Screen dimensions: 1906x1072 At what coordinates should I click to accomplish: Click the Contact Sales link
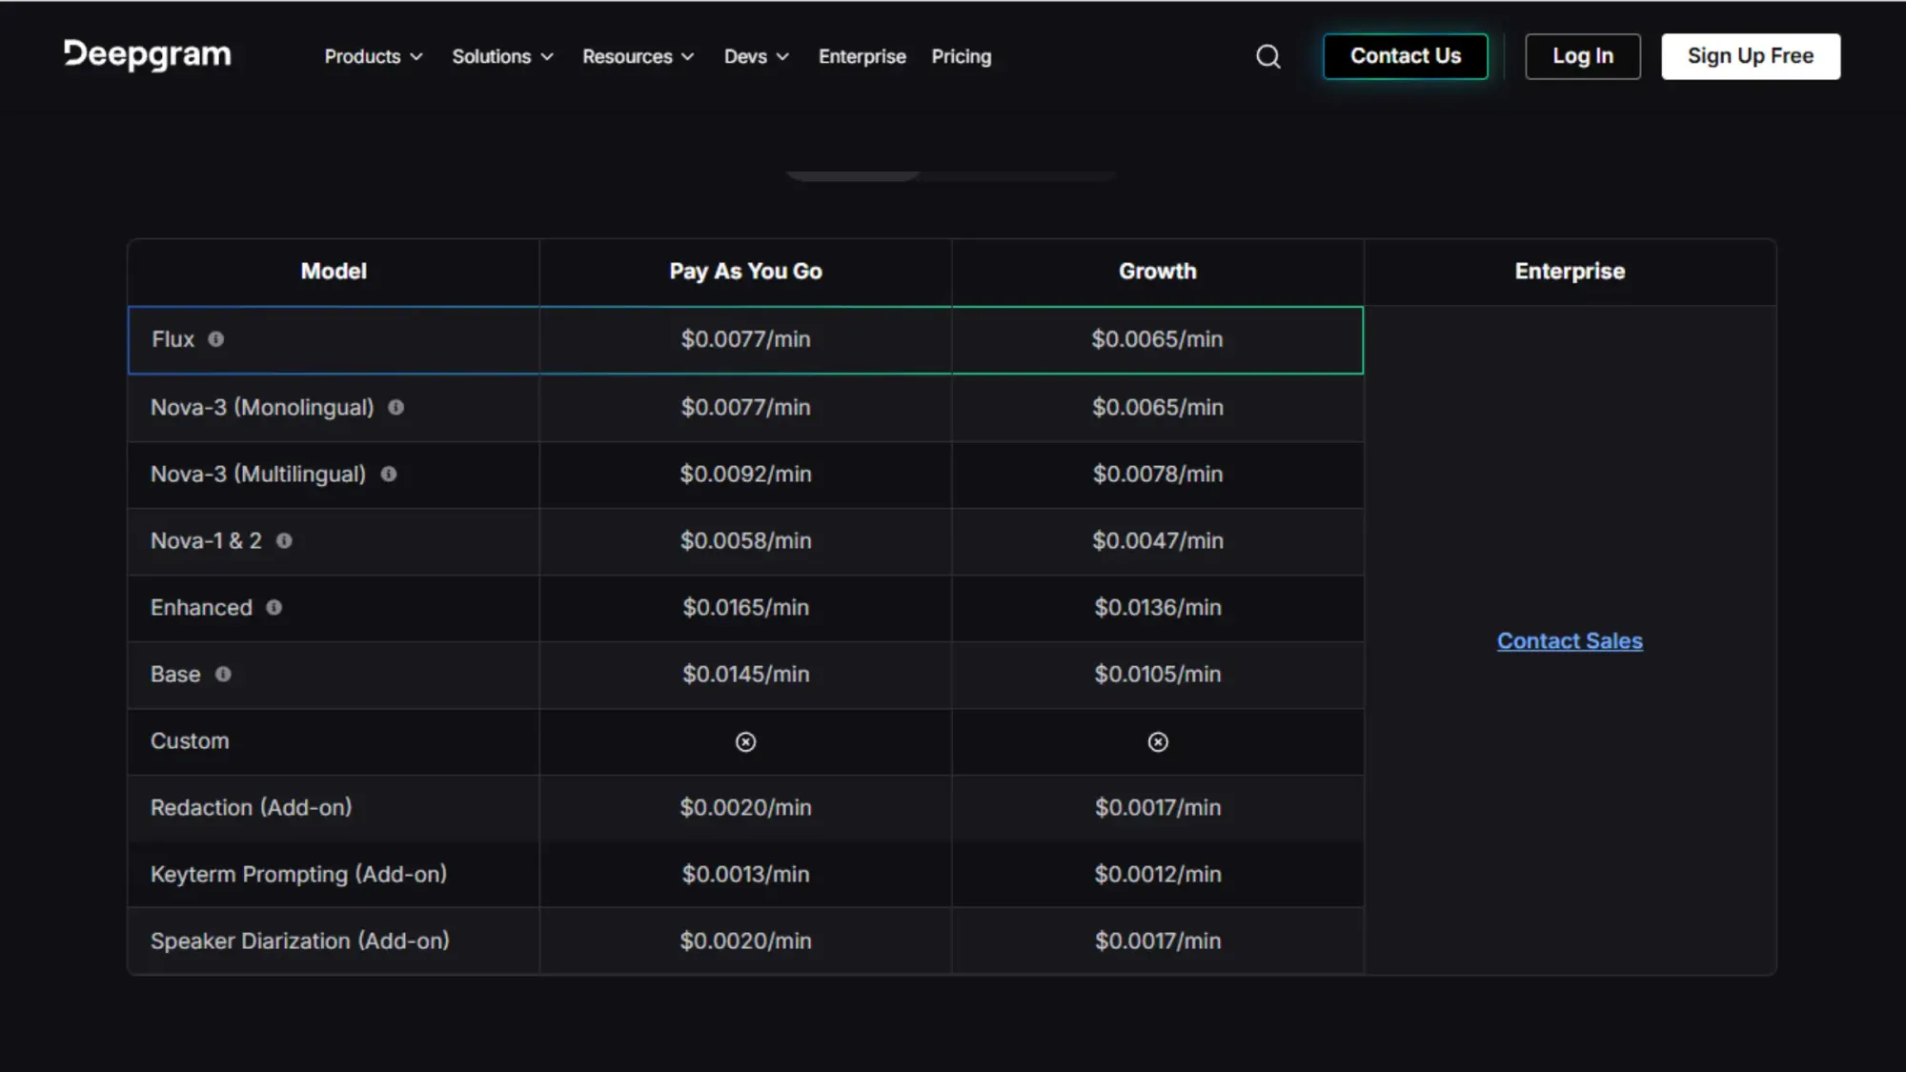[x=1569, y=640]
